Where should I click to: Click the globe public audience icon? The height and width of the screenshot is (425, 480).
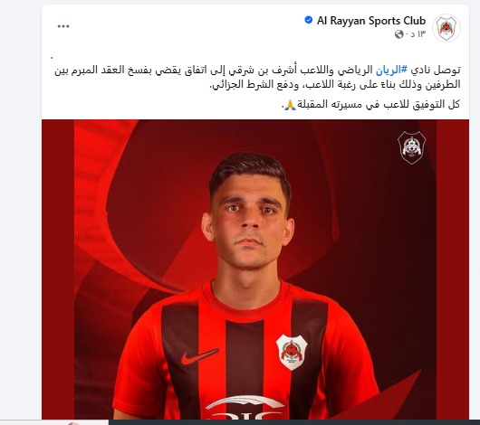coord(398,34)
